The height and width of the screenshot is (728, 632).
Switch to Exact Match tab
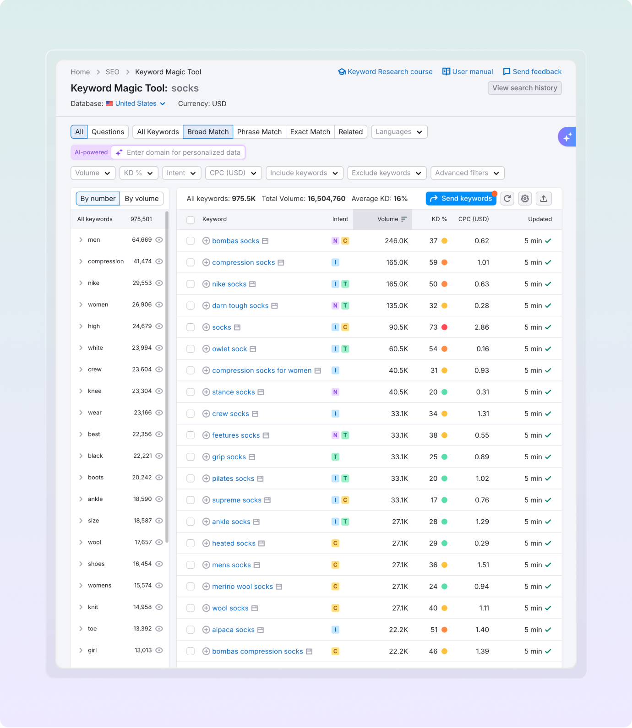pos(310,132)
